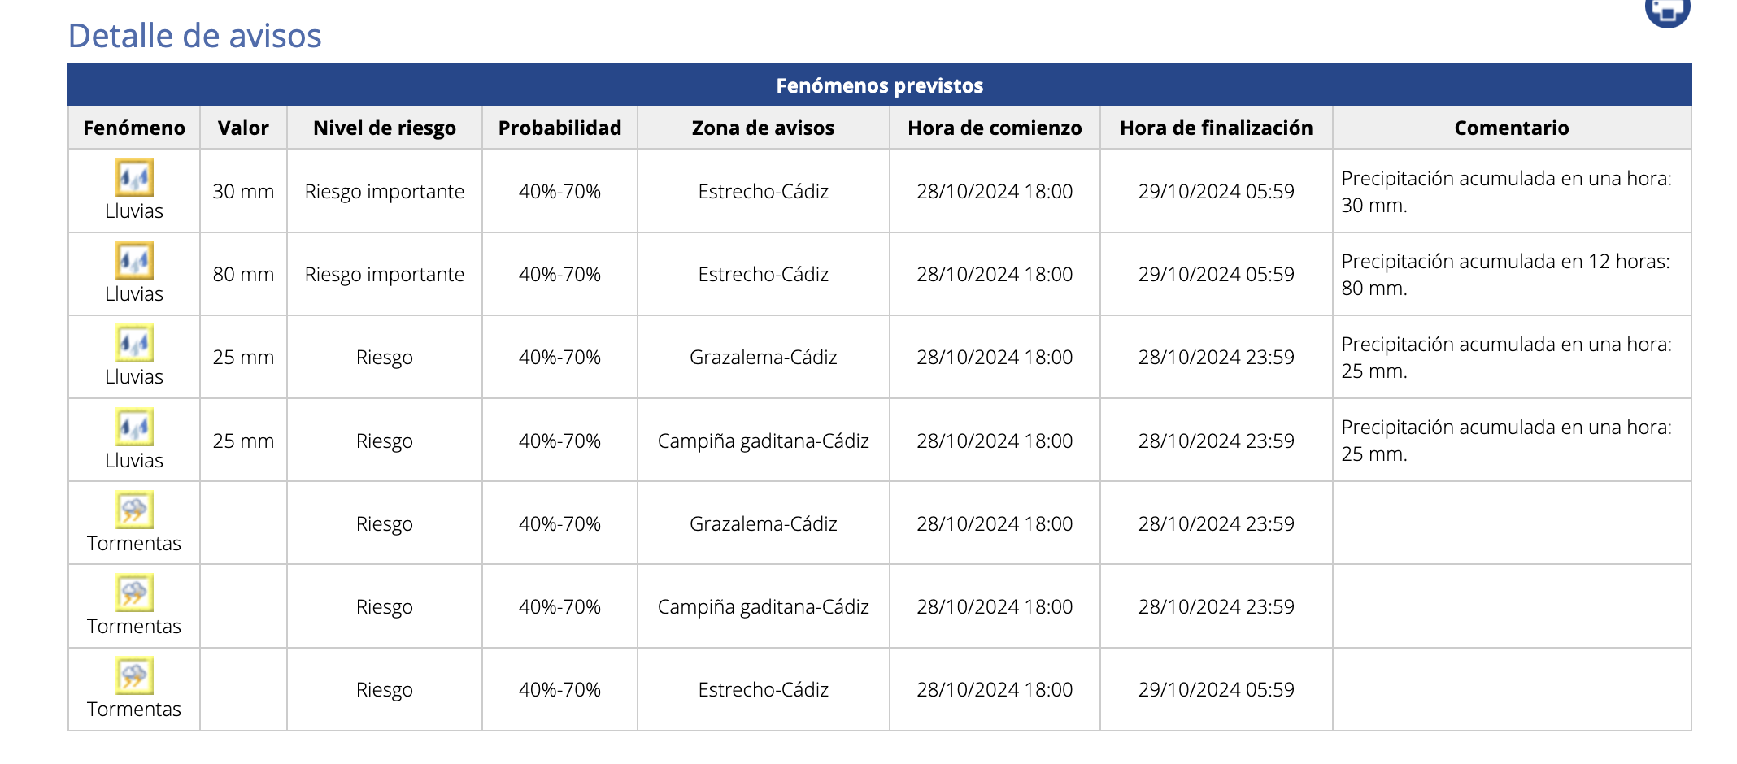Select the Lluvias icon for Grazalema-Cádiz row
1737x764 pixels.
coord(133,347)
